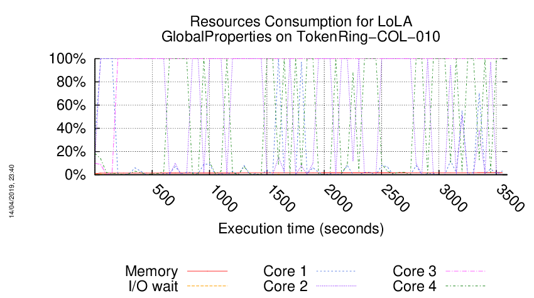534x298 pixels.
Task: Click the magenta Core 3 legend line
Action: tap(465, 271)
